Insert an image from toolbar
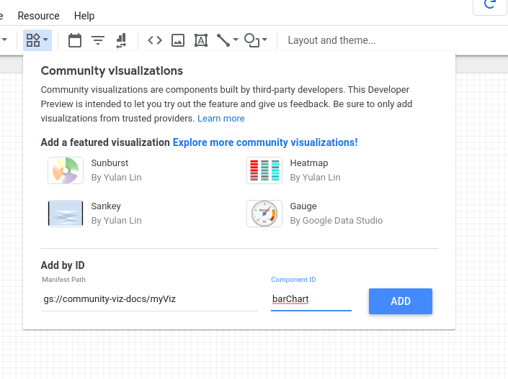The height and width of the screenshot is (379, 508). (x=178, y=40)
